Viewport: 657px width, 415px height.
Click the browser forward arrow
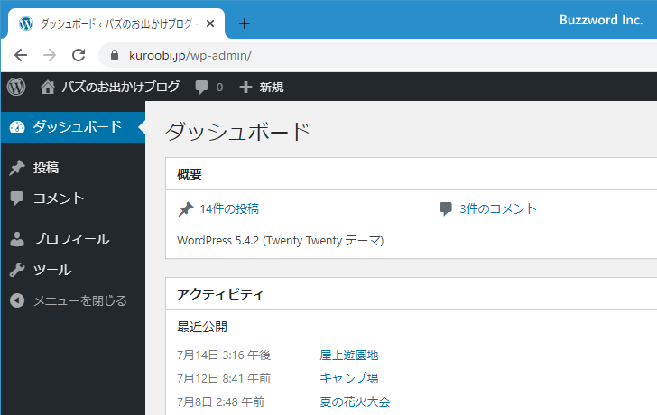50,55
